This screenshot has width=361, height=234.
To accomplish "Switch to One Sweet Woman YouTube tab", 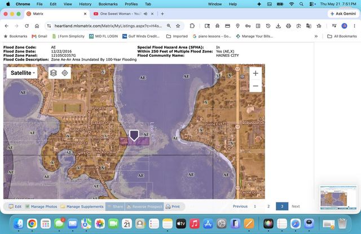I will [120, 13].
